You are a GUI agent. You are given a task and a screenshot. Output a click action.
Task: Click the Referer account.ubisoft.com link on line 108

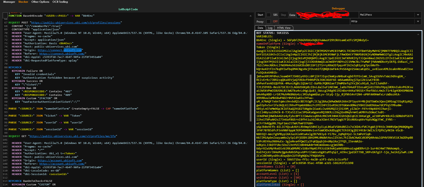point(61,163)
